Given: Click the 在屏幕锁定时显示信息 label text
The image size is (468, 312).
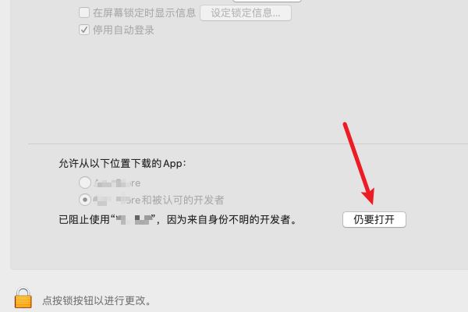Looking at the screenshot, I should [x=144, y=12].
